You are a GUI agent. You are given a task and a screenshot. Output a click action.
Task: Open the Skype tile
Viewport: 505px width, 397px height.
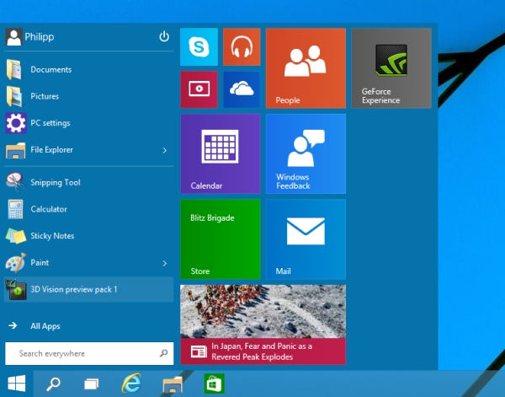[199, 46]
